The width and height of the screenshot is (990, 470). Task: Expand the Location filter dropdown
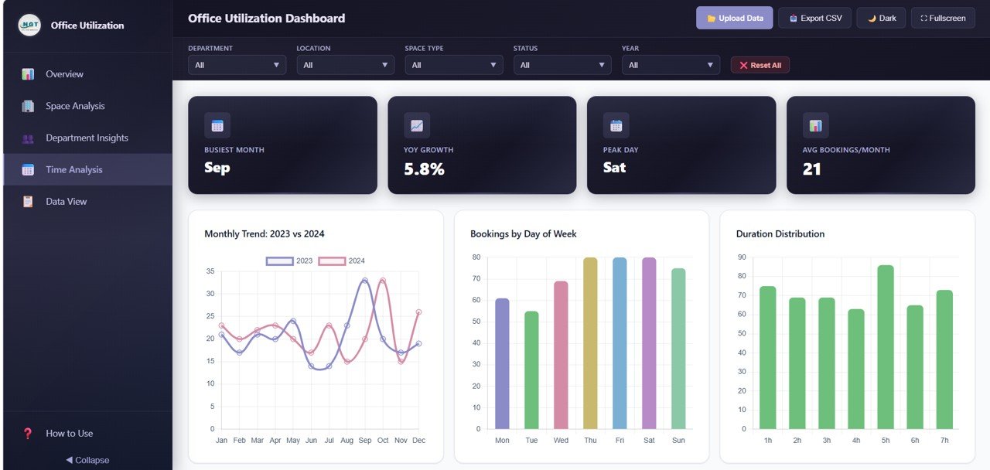point(345,65)
